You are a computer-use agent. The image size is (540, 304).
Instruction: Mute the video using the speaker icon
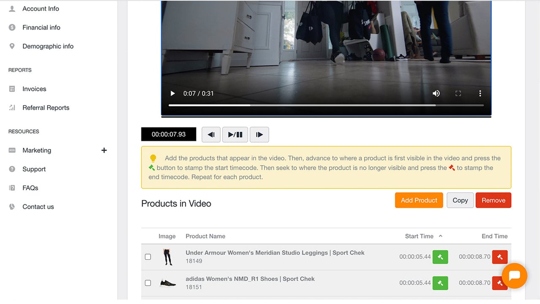tap(436, 93)
